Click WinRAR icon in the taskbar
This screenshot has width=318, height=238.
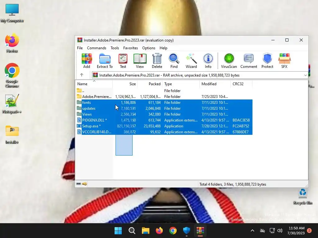(200, 231)
